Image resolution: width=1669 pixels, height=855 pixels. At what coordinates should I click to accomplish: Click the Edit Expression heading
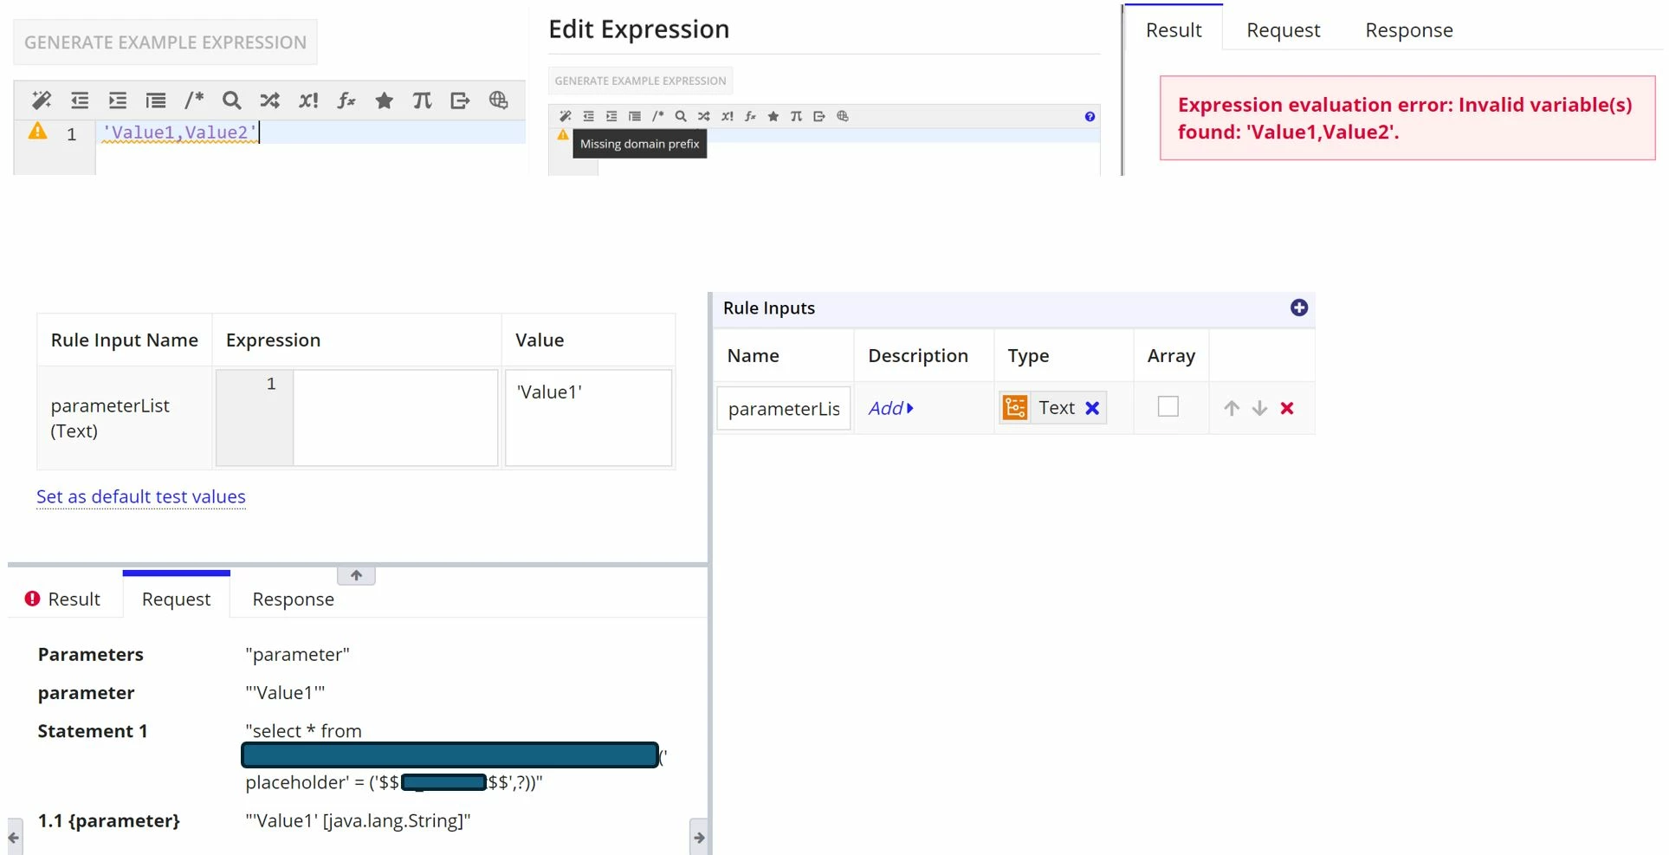[639, 29]
